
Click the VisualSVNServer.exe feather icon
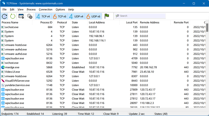pos(3,81)
